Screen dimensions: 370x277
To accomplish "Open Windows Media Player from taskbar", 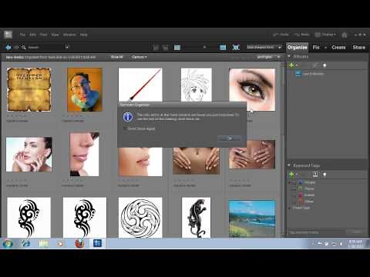I will pyautogui.click(x=61, y=243).
